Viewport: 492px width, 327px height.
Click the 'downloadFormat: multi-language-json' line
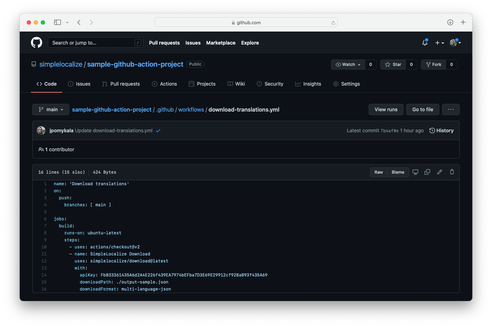pos(125,289)
